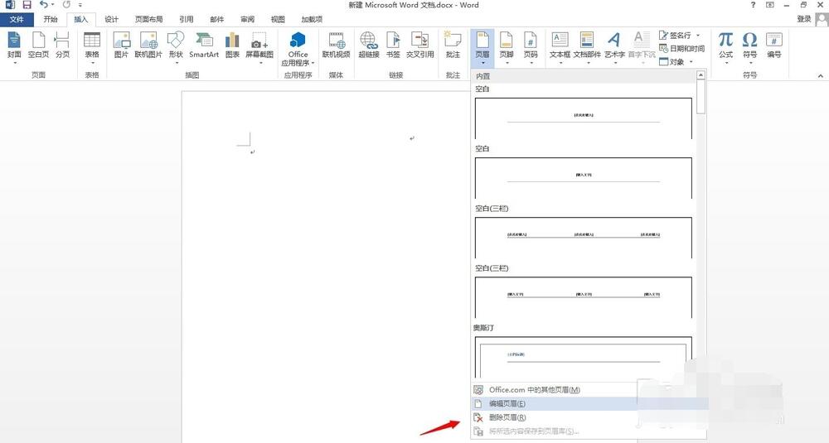Open Word Help (question mark)
The height and width of the screenshot is (443, 829).
click(x=753, y=5)
